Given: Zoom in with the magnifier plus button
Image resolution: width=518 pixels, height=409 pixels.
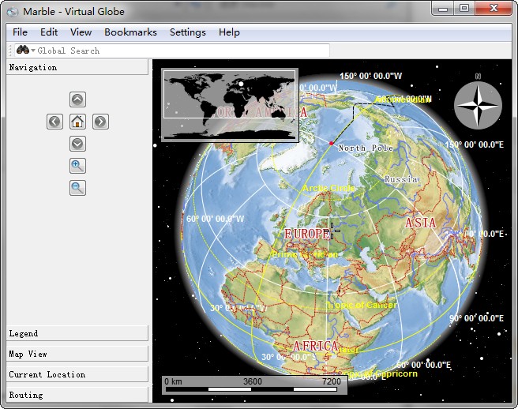Looking at the screenshot, I should pyautogui.click(x=77, y=166).
